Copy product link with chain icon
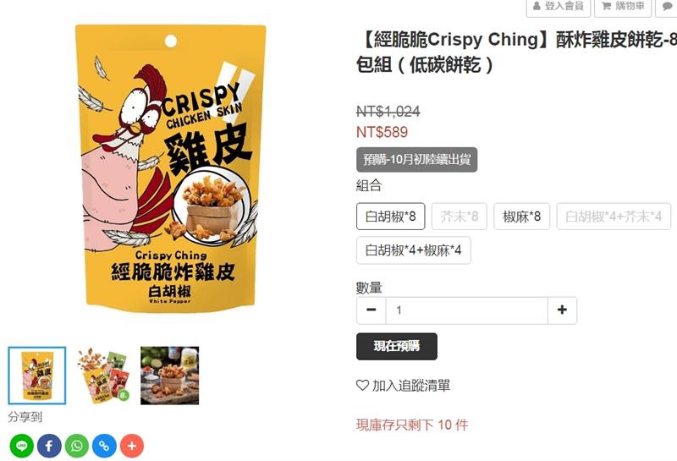 (104, 446)
